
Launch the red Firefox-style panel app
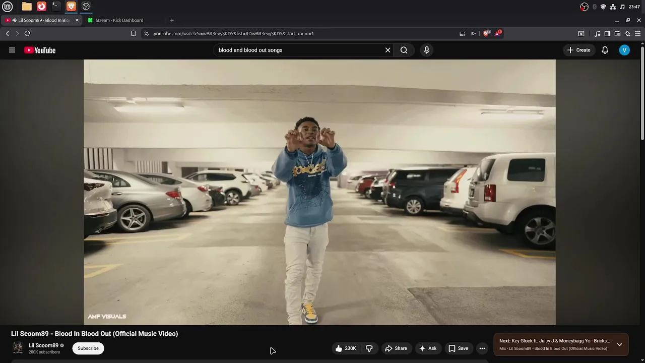coord(41,7)
